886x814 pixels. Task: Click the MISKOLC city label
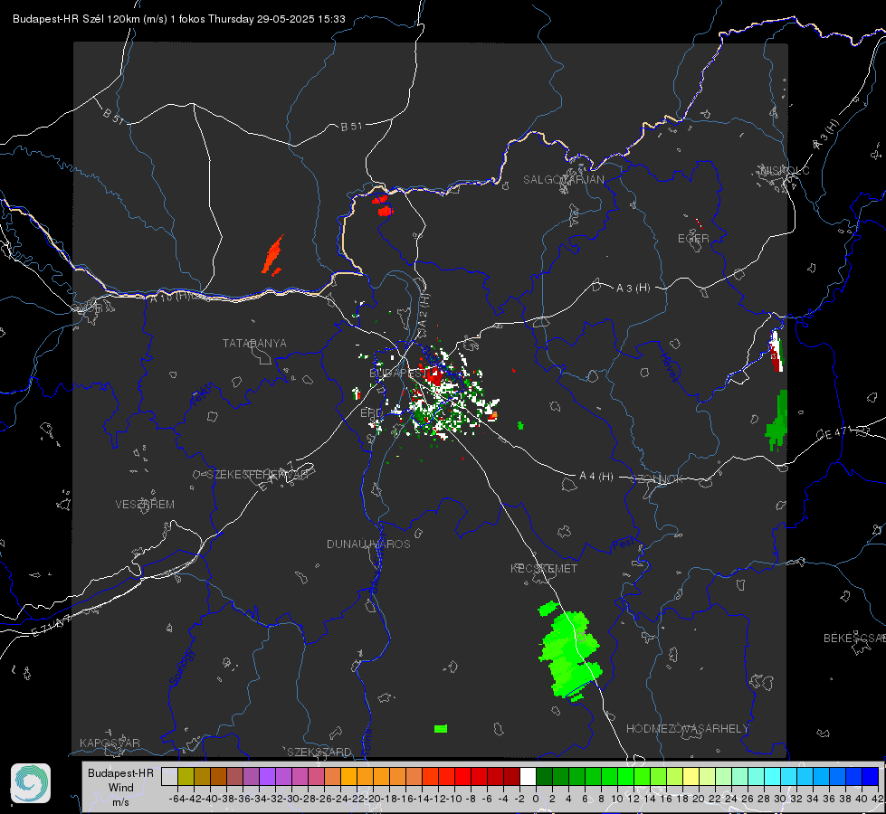pos(785,171)
